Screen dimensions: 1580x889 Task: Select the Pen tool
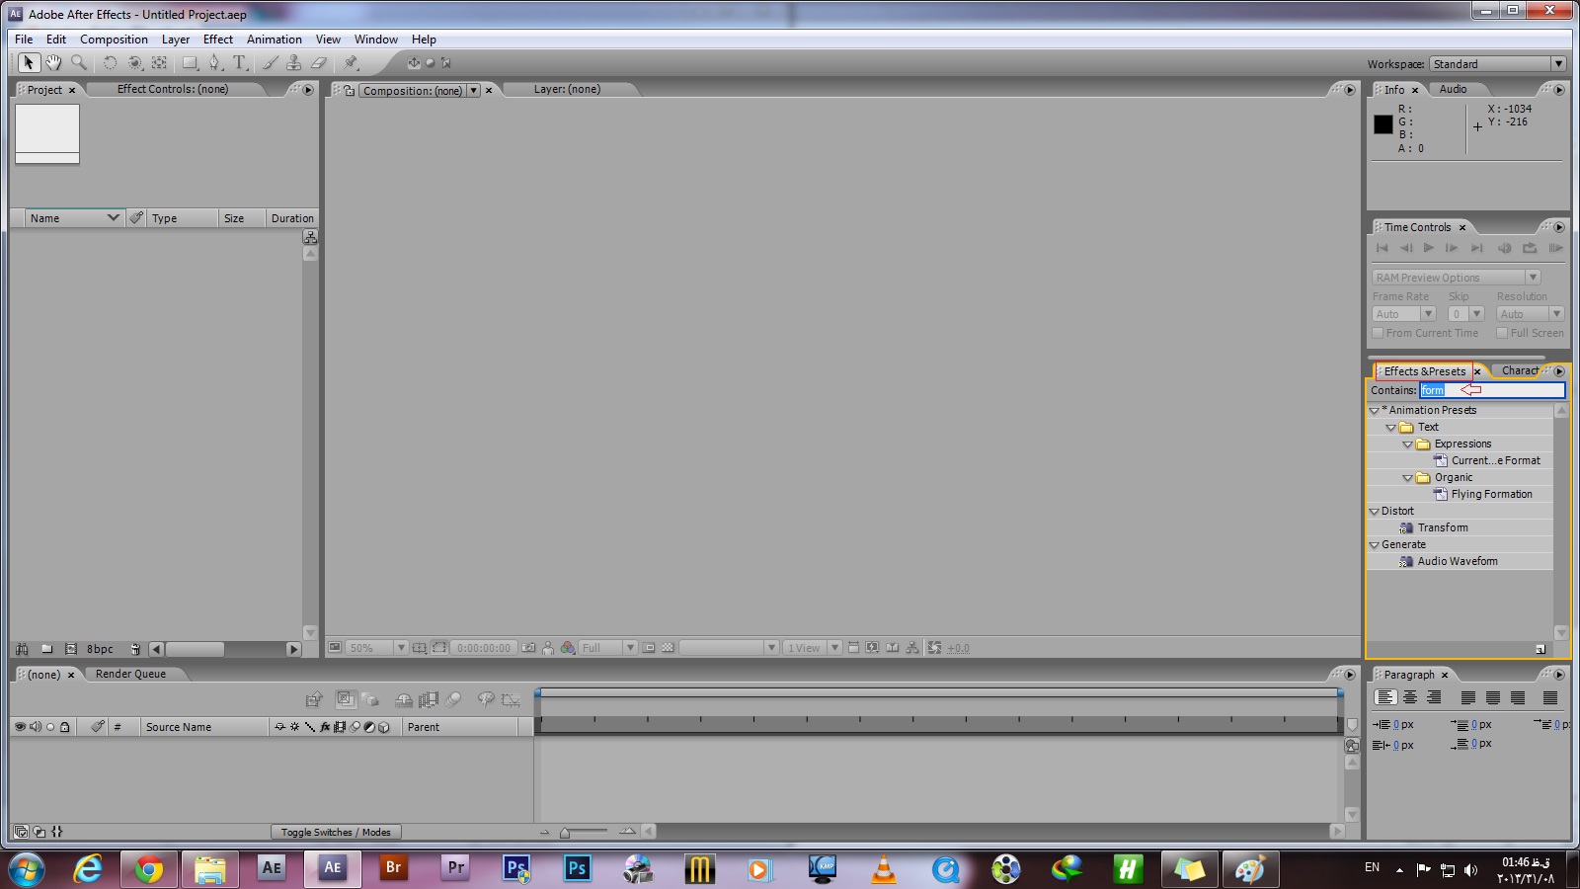[214, 63]
